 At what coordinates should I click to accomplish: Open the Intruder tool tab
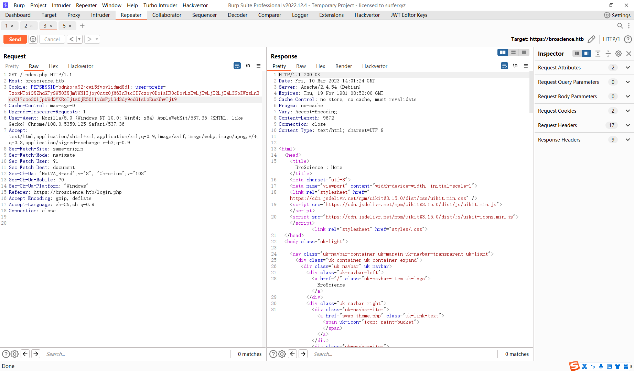pos(100,15)
